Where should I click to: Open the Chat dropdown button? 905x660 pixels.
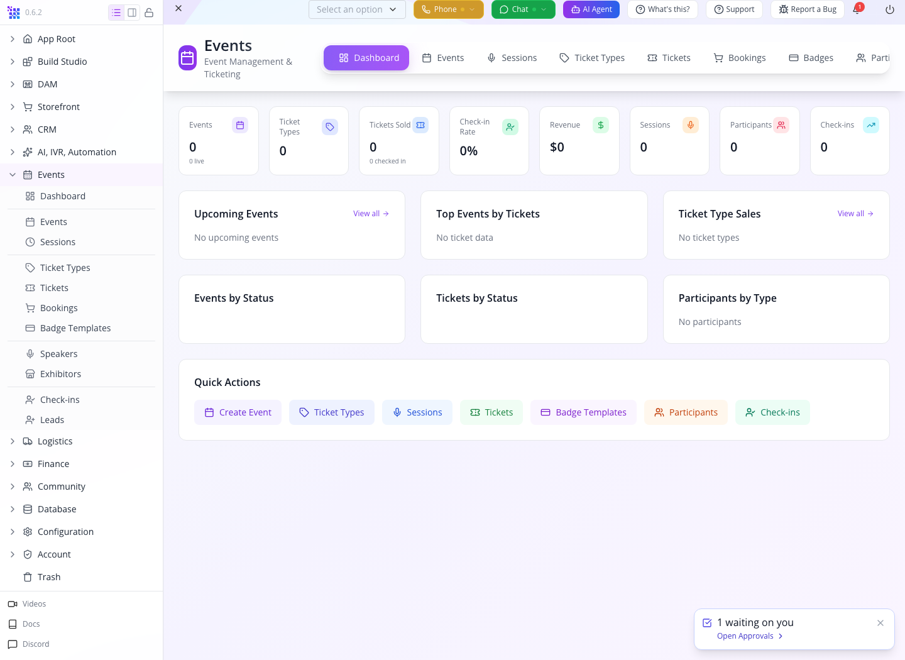524,9
